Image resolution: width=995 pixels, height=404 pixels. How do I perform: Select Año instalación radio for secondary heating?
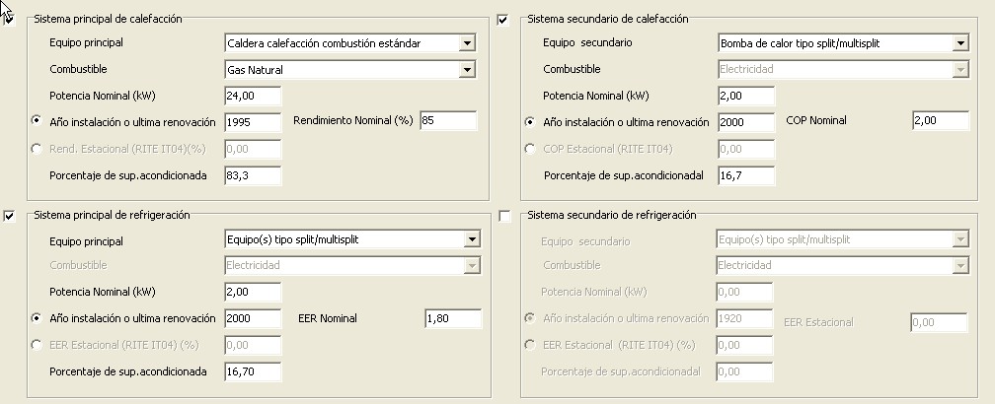tap(531, 122)
